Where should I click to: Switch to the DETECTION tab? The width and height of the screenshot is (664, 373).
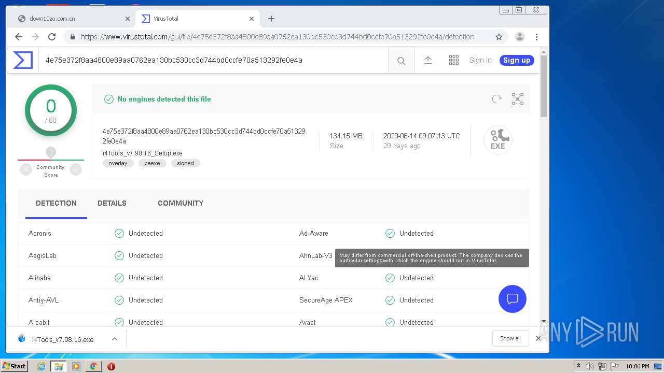pos(56,203)
